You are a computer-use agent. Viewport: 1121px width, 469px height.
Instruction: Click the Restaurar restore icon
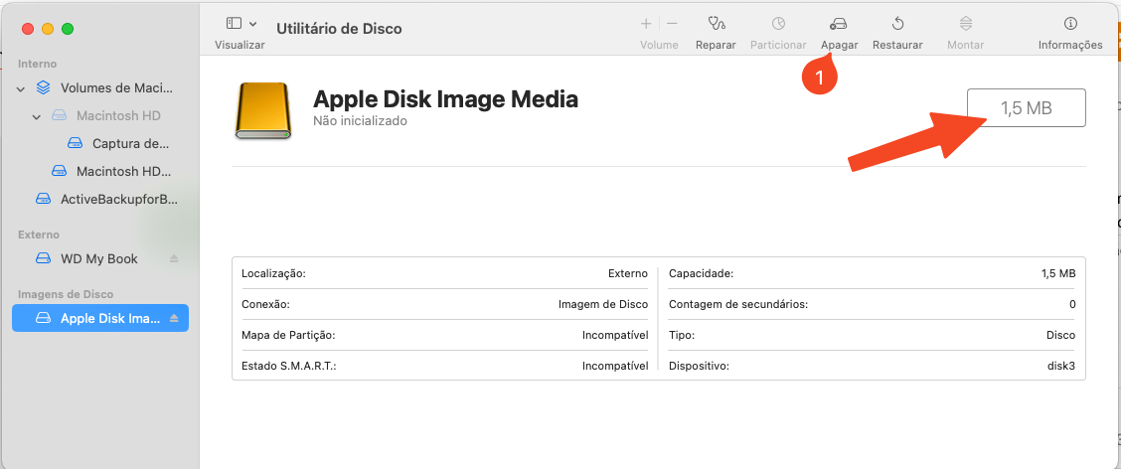tap(896, 24)
